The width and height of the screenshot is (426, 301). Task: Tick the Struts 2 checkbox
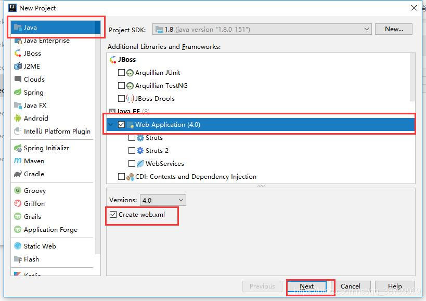click(132, 151)
